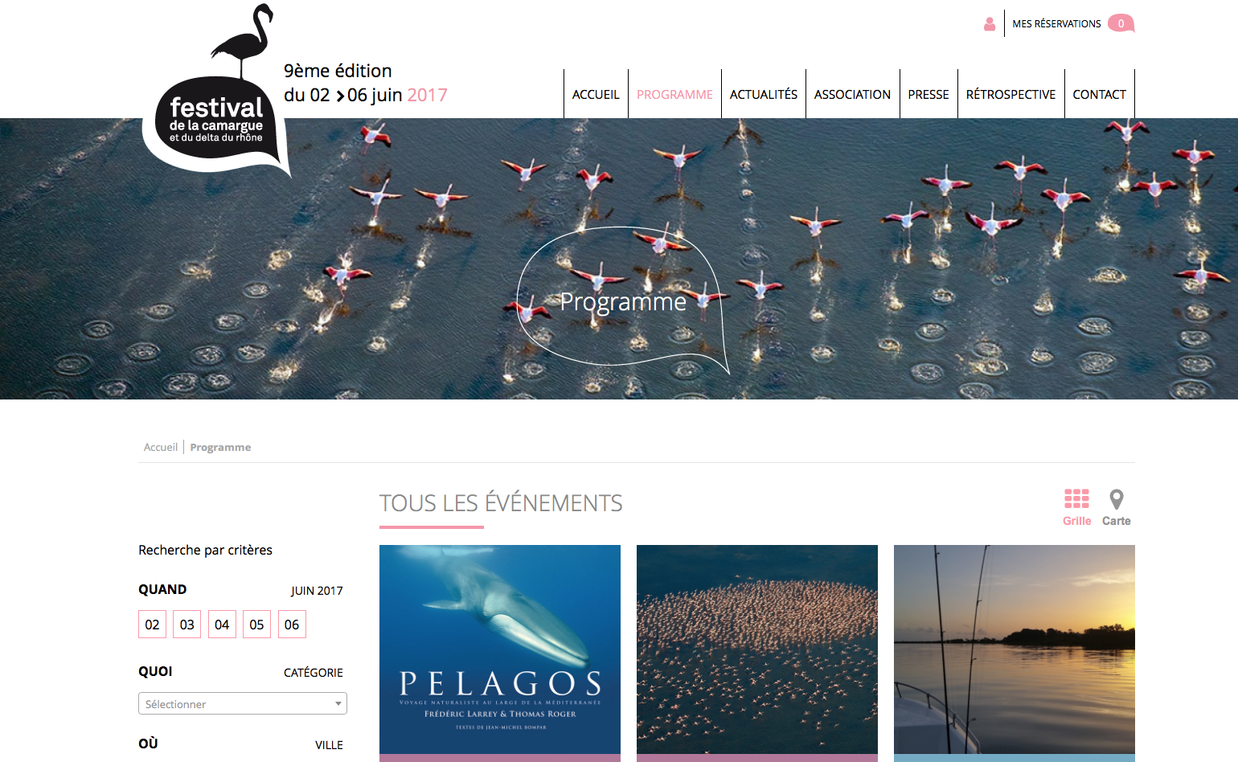Click the reservations count badge
The height and width of the screenshot is (762, 1238).
coord(1121,23)
